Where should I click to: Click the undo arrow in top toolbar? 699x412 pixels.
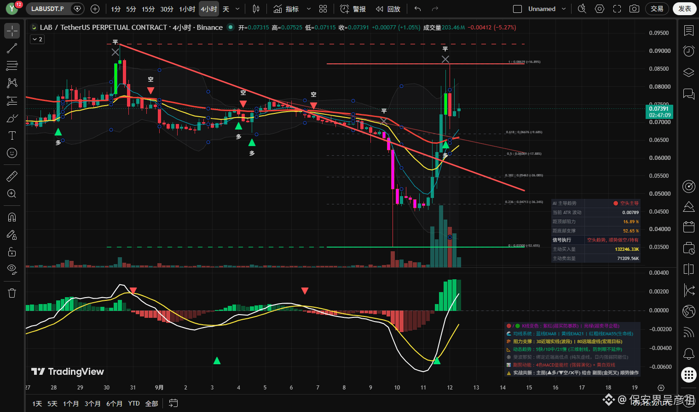(x=417, y=9)
